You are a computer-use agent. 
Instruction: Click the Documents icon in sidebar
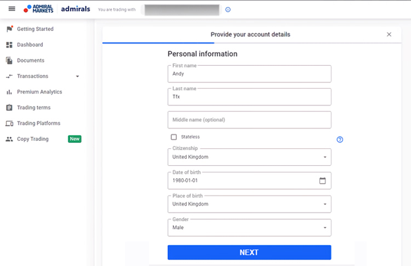pos(9,61)
